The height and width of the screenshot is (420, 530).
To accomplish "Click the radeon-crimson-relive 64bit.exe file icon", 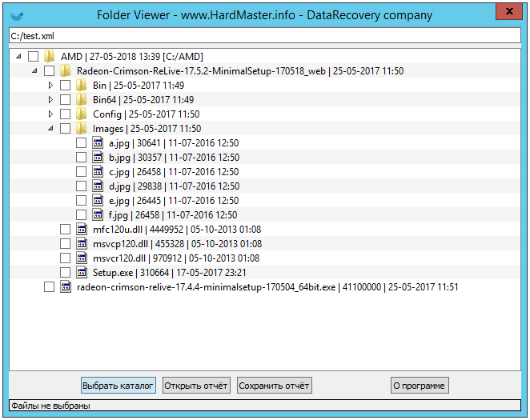I will 66,287.
